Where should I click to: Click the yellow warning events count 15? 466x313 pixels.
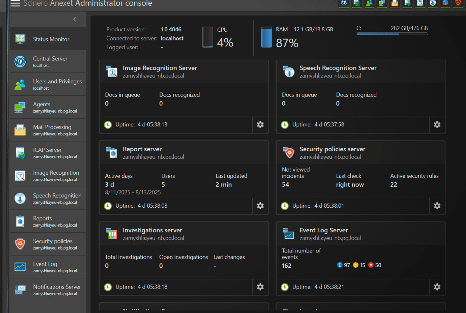359,265
